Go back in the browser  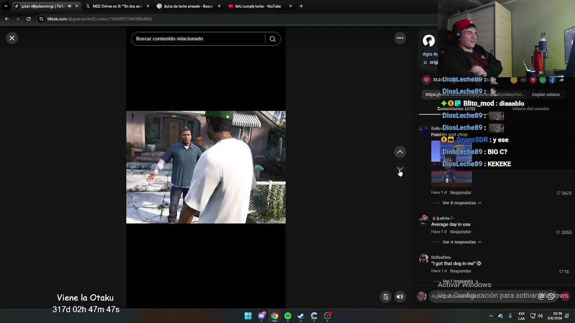pos(7,19)
